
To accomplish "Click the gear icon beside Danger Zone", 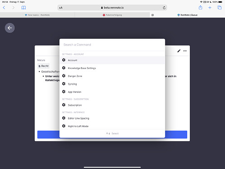I will (x=64, y=76).
